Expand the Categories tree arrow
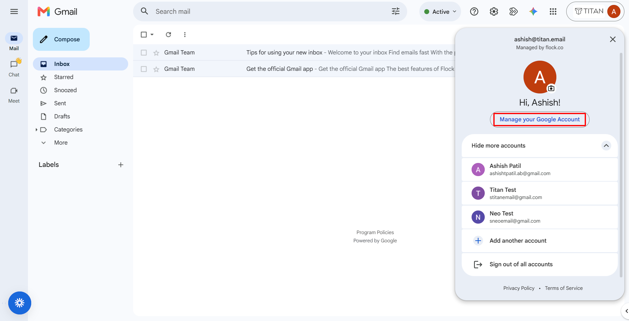 36,130
